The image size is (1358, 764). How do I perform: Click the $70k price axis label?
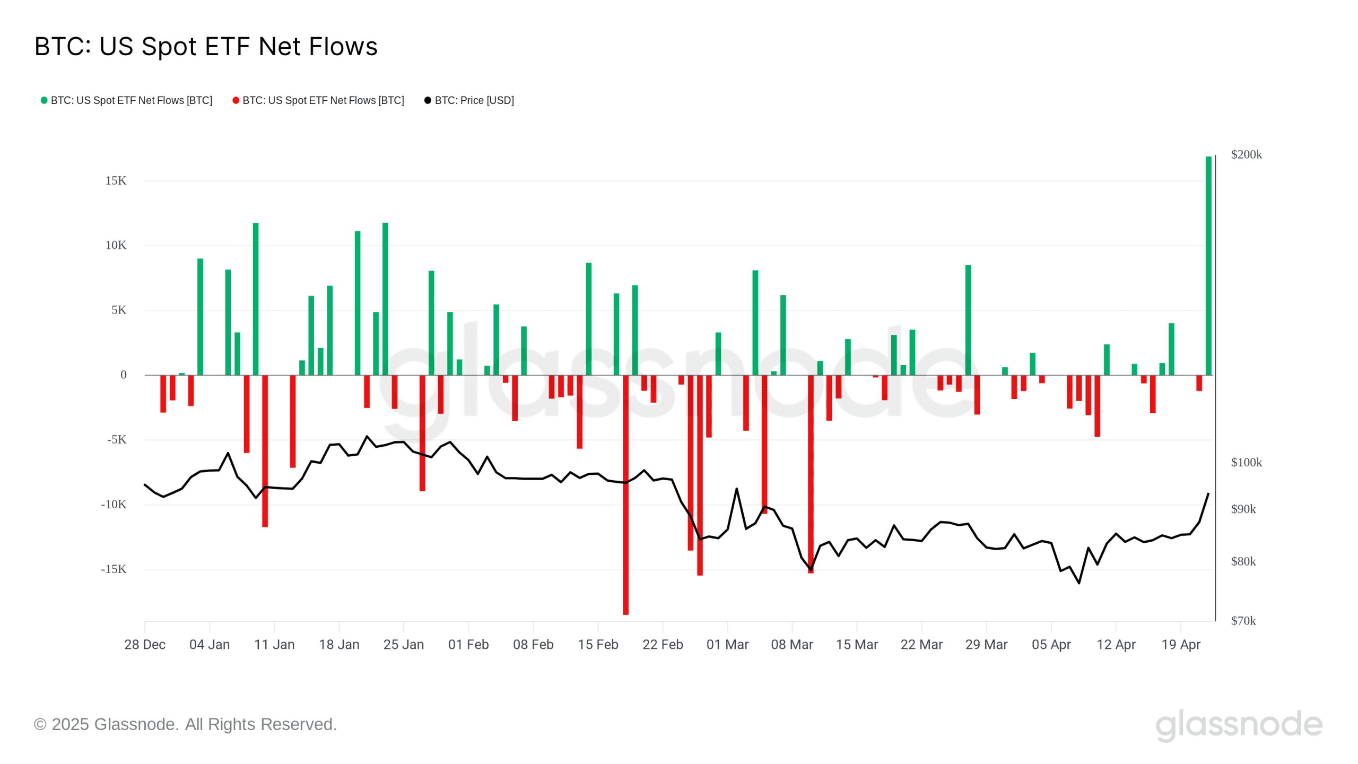point(1243,621)
